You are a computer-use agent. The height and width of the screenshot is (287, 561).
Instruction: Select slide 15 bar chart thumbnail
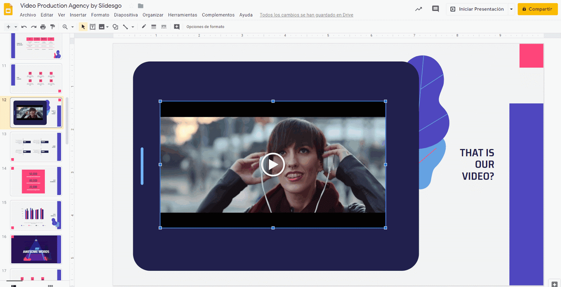pyautogui.click(x=36, y=215)
